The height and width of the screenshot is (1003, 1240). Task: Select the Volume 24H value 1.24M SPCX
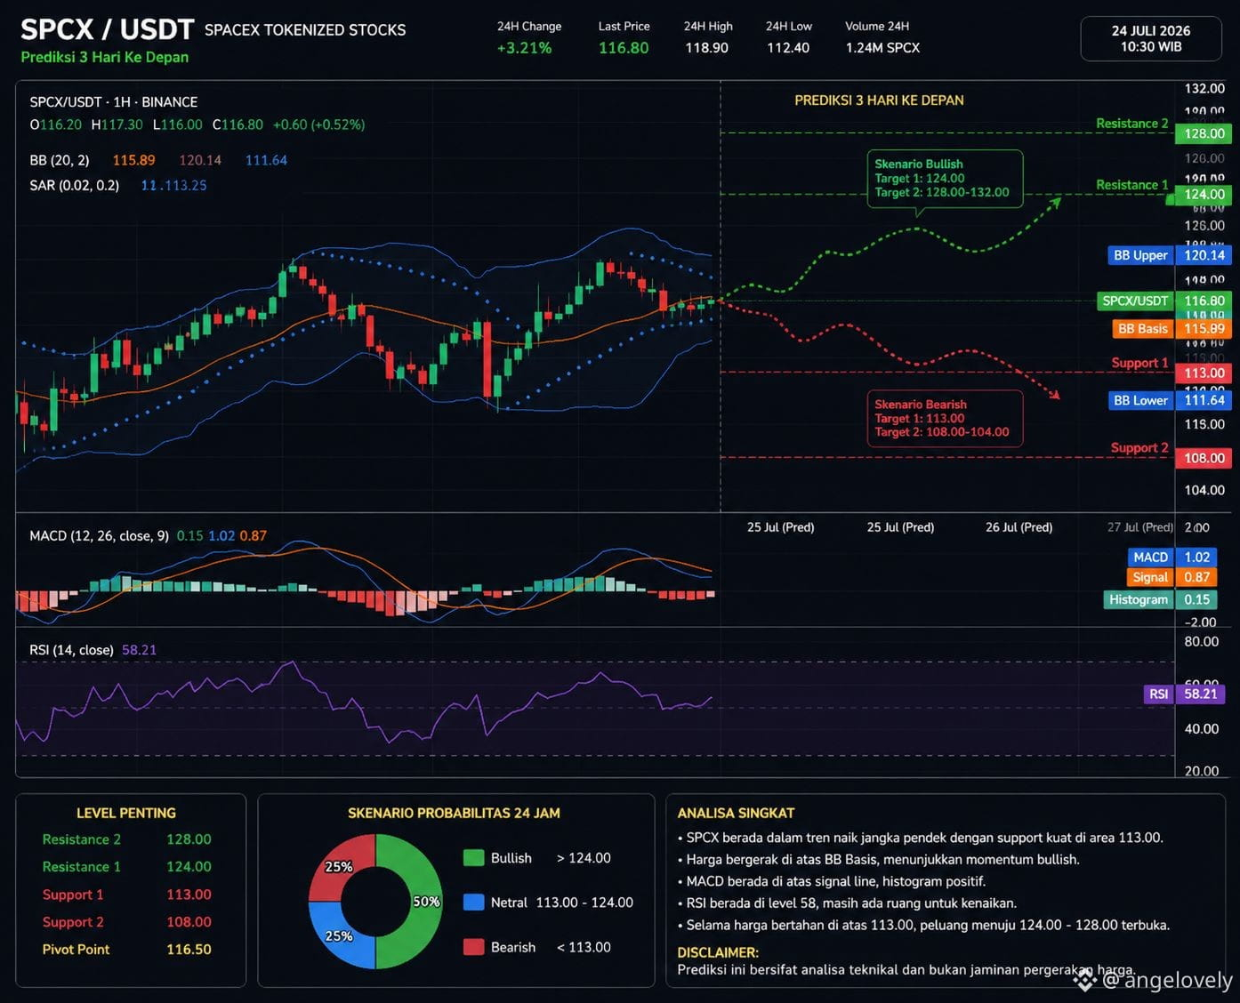coord(882,48)
